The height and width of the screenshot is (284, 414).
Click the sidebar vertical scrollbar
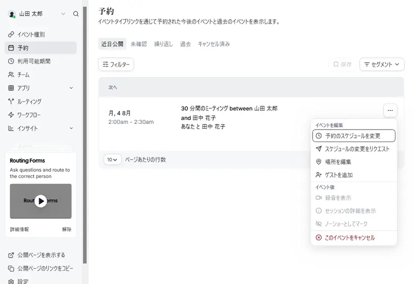click(85, 135)
